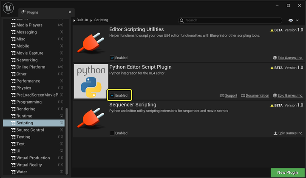
Task: Select the Physics category
Action: click(x=34, y=88)
